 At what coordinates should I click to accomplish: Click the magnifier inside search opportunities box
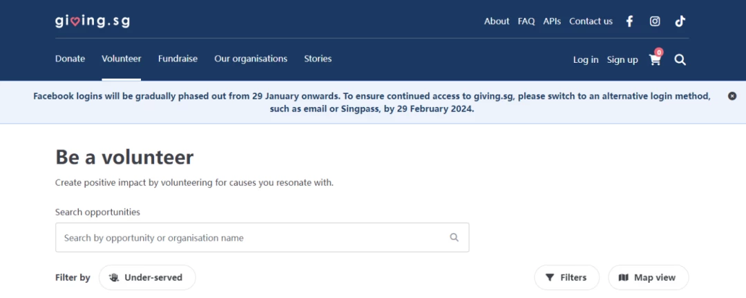pyautogui.click(x=455, y=237)
